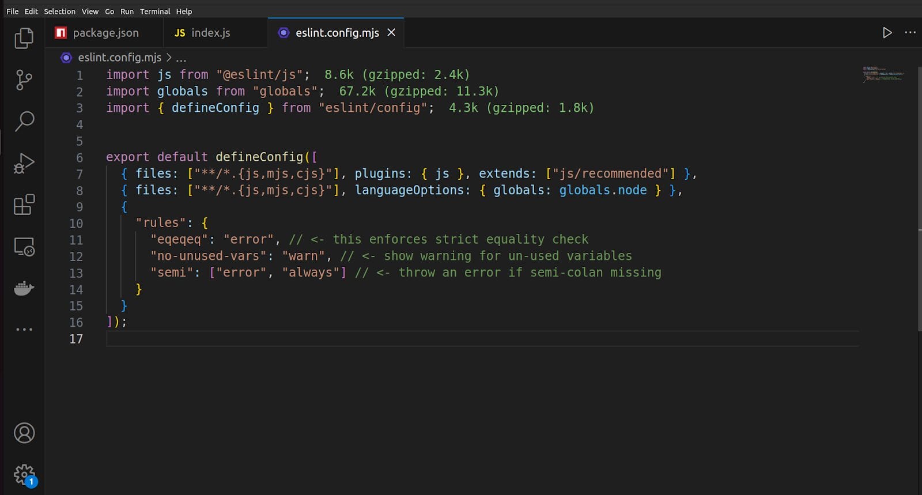Switch to the package.json tab
Screen dimensions: 922x495
[x=105, y=33]
